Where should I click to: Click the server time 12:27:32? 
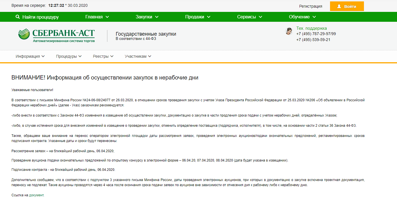[x=56, y=6]
